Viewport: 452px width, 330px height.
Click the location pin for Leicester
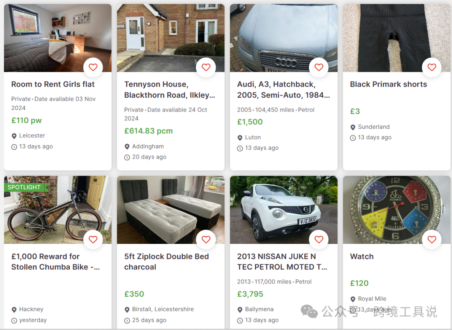(x=14, y=136)
